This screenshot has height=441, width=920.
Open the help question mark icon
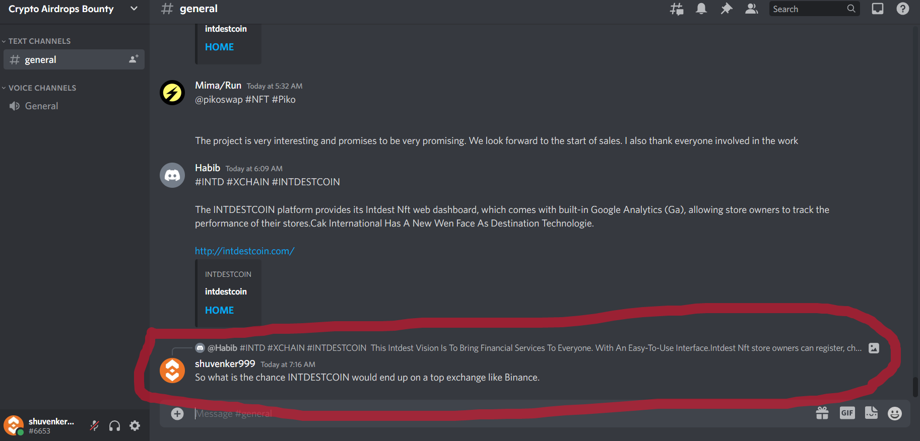(903, 9)
